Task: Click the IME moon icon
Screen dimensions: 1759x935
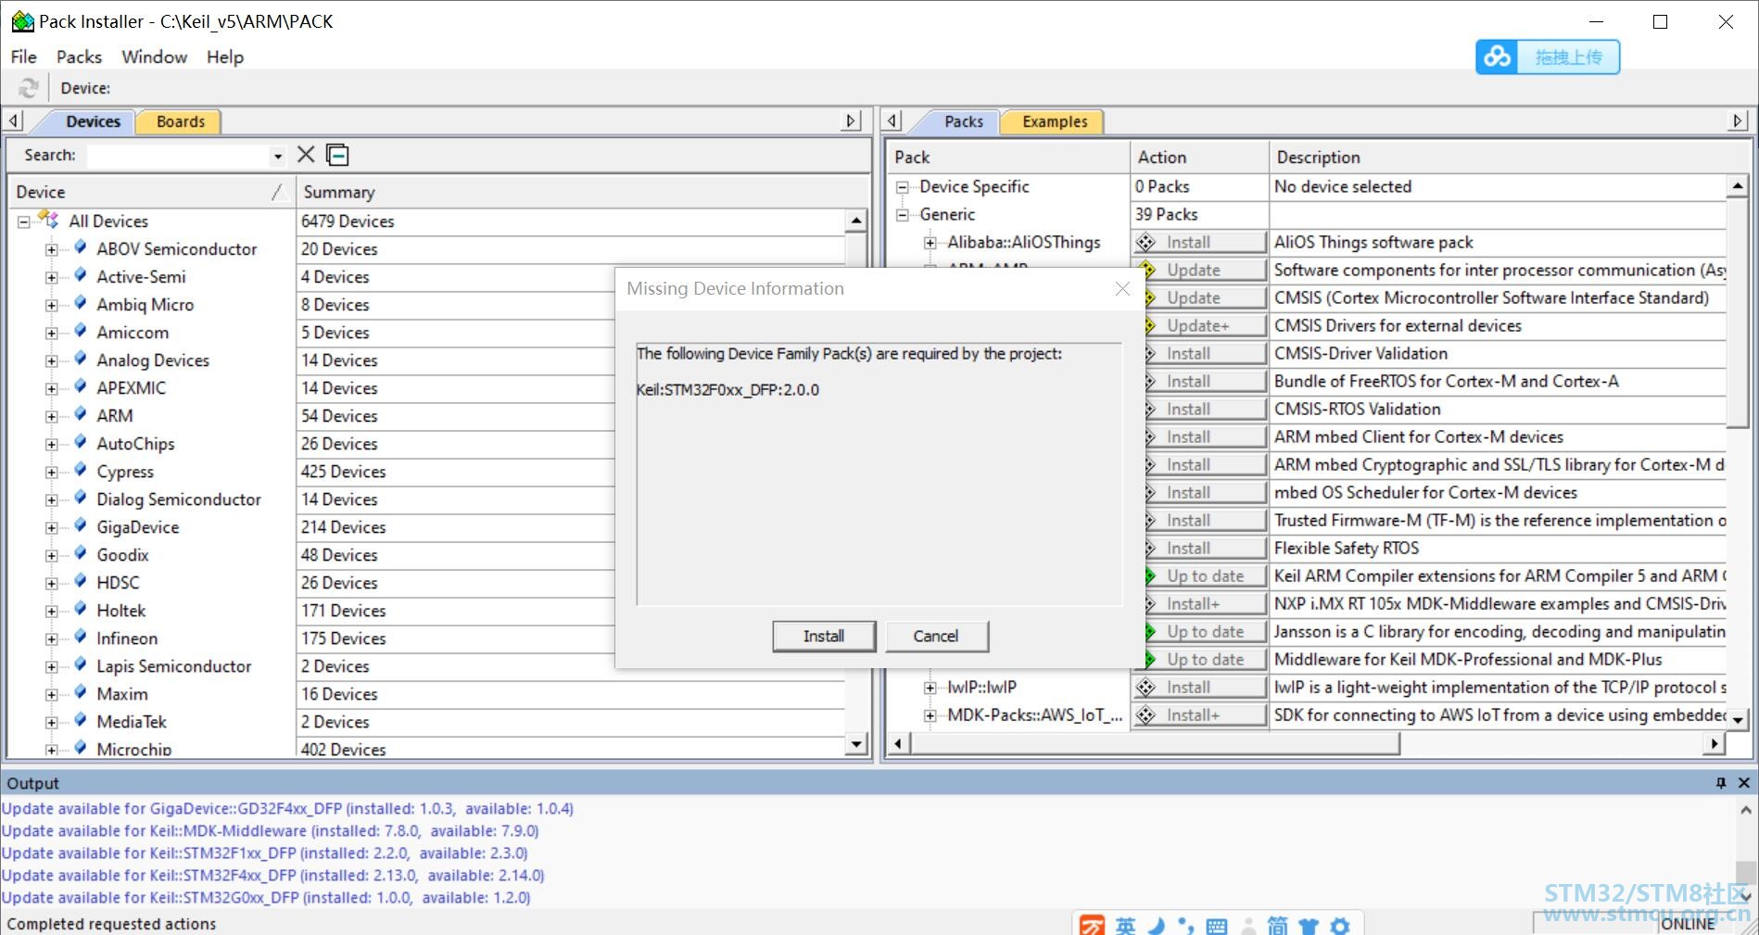Action: point(1156,925)
